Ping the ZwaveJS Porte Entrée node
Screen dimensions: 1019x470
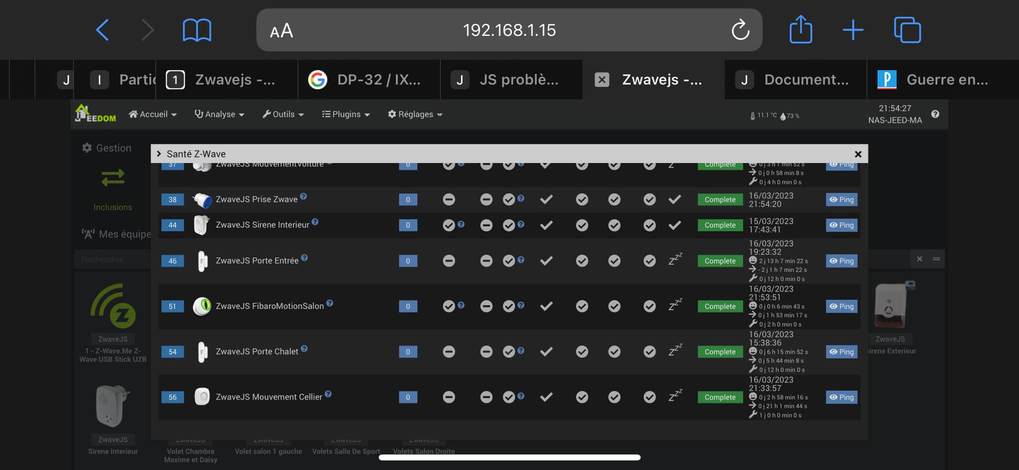tap(841, 261)
